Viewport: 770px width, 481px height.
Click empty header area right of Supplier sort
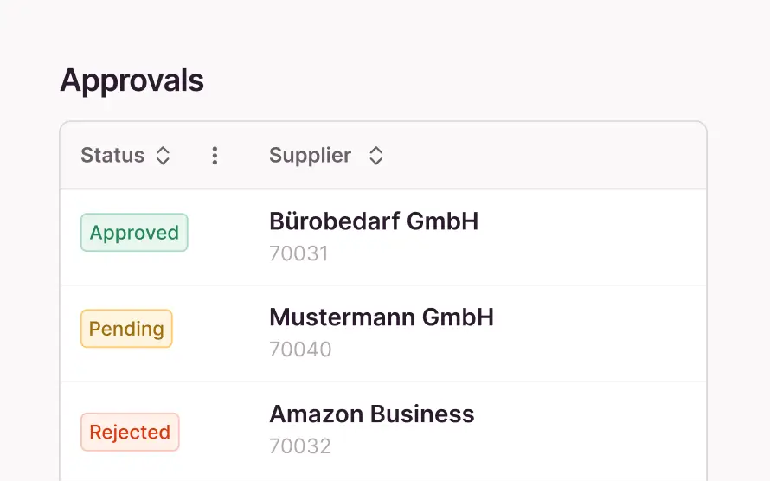pyautogui.click(x=545, y=156)
